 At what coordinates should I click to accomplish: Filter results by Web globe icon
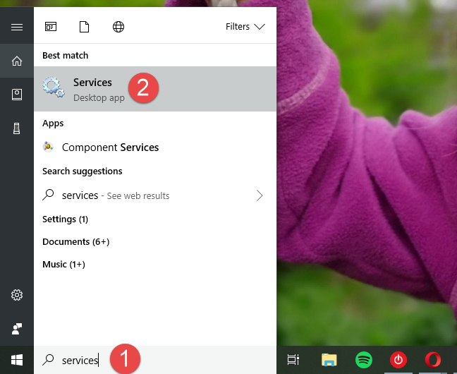click(x=118, y=27)
